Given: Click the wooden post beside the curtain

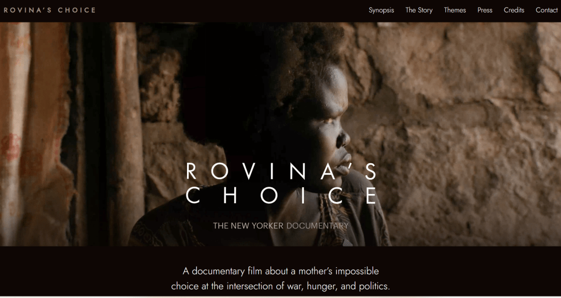Looking at the screenshot, I should (x=123, y=134).
